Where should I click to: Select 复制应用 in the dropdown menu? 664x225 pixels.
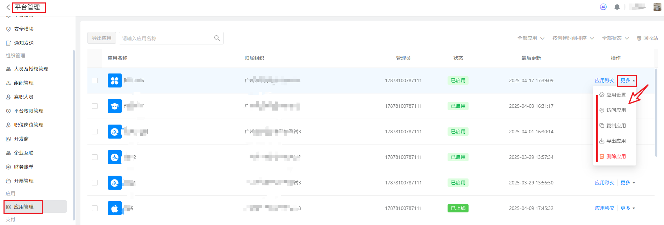tap(616, 126)
